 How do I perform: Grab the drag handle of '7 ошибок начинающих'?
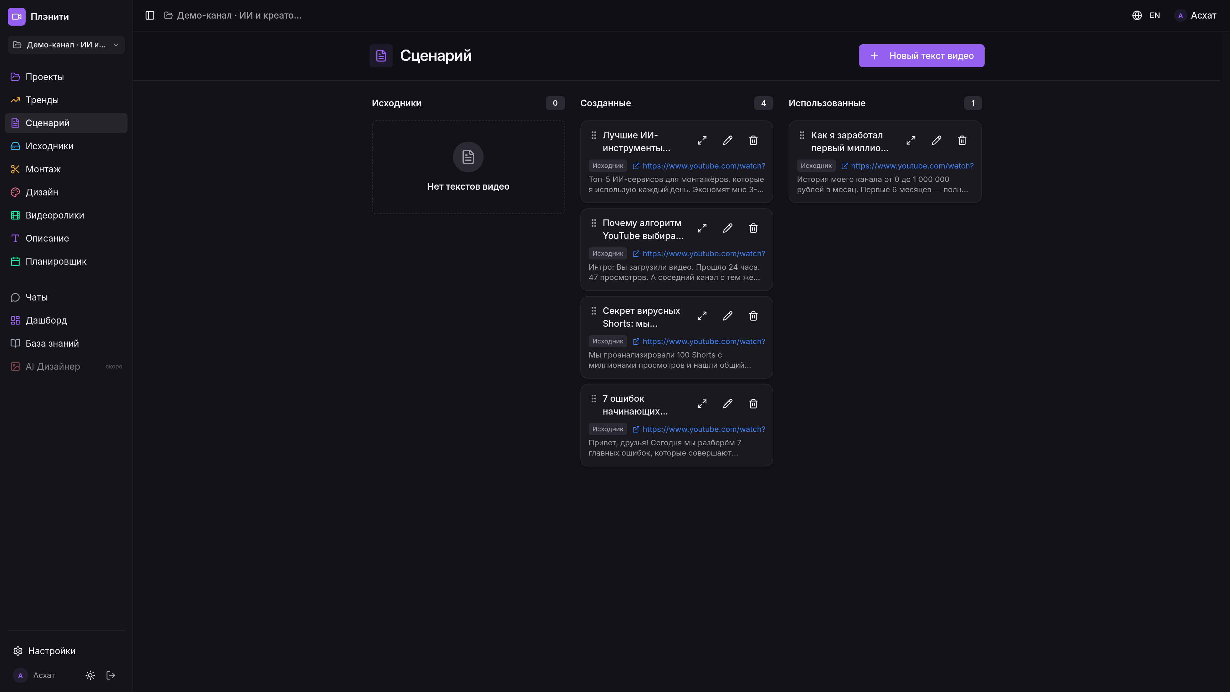click(x=594, y=399)
